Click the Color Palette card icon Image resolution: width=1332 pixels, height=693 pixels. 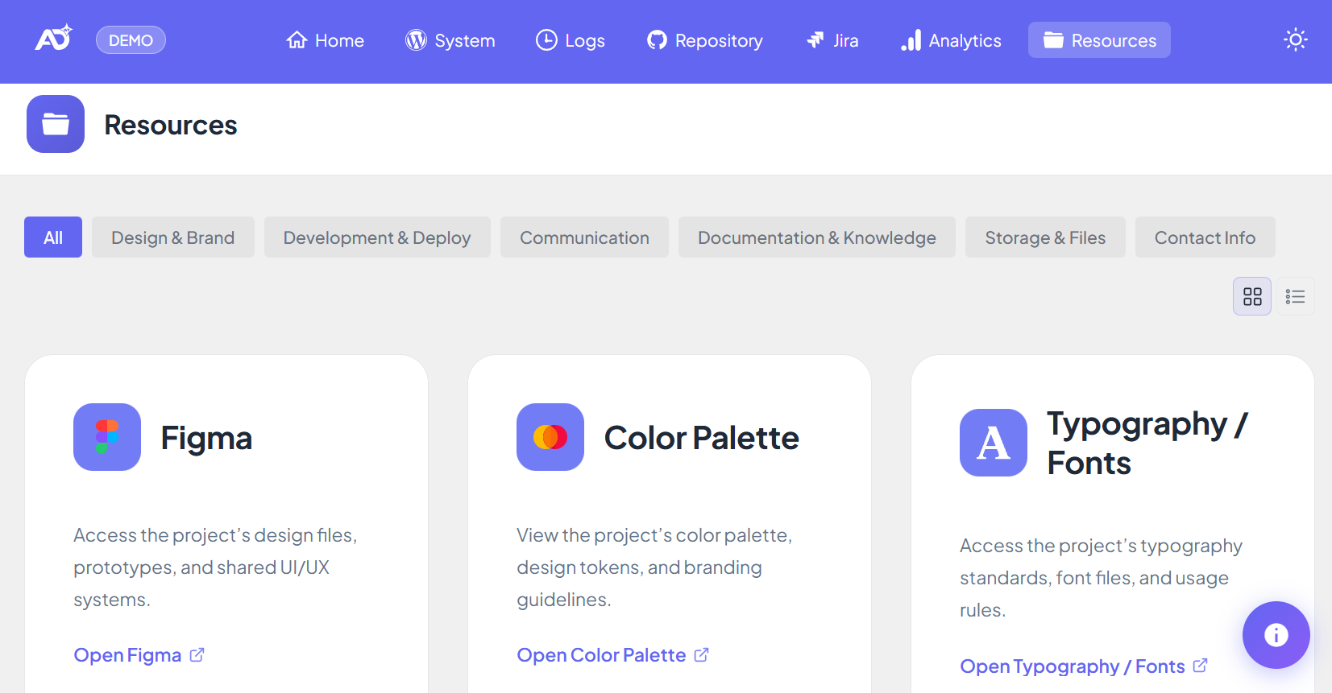550,437
